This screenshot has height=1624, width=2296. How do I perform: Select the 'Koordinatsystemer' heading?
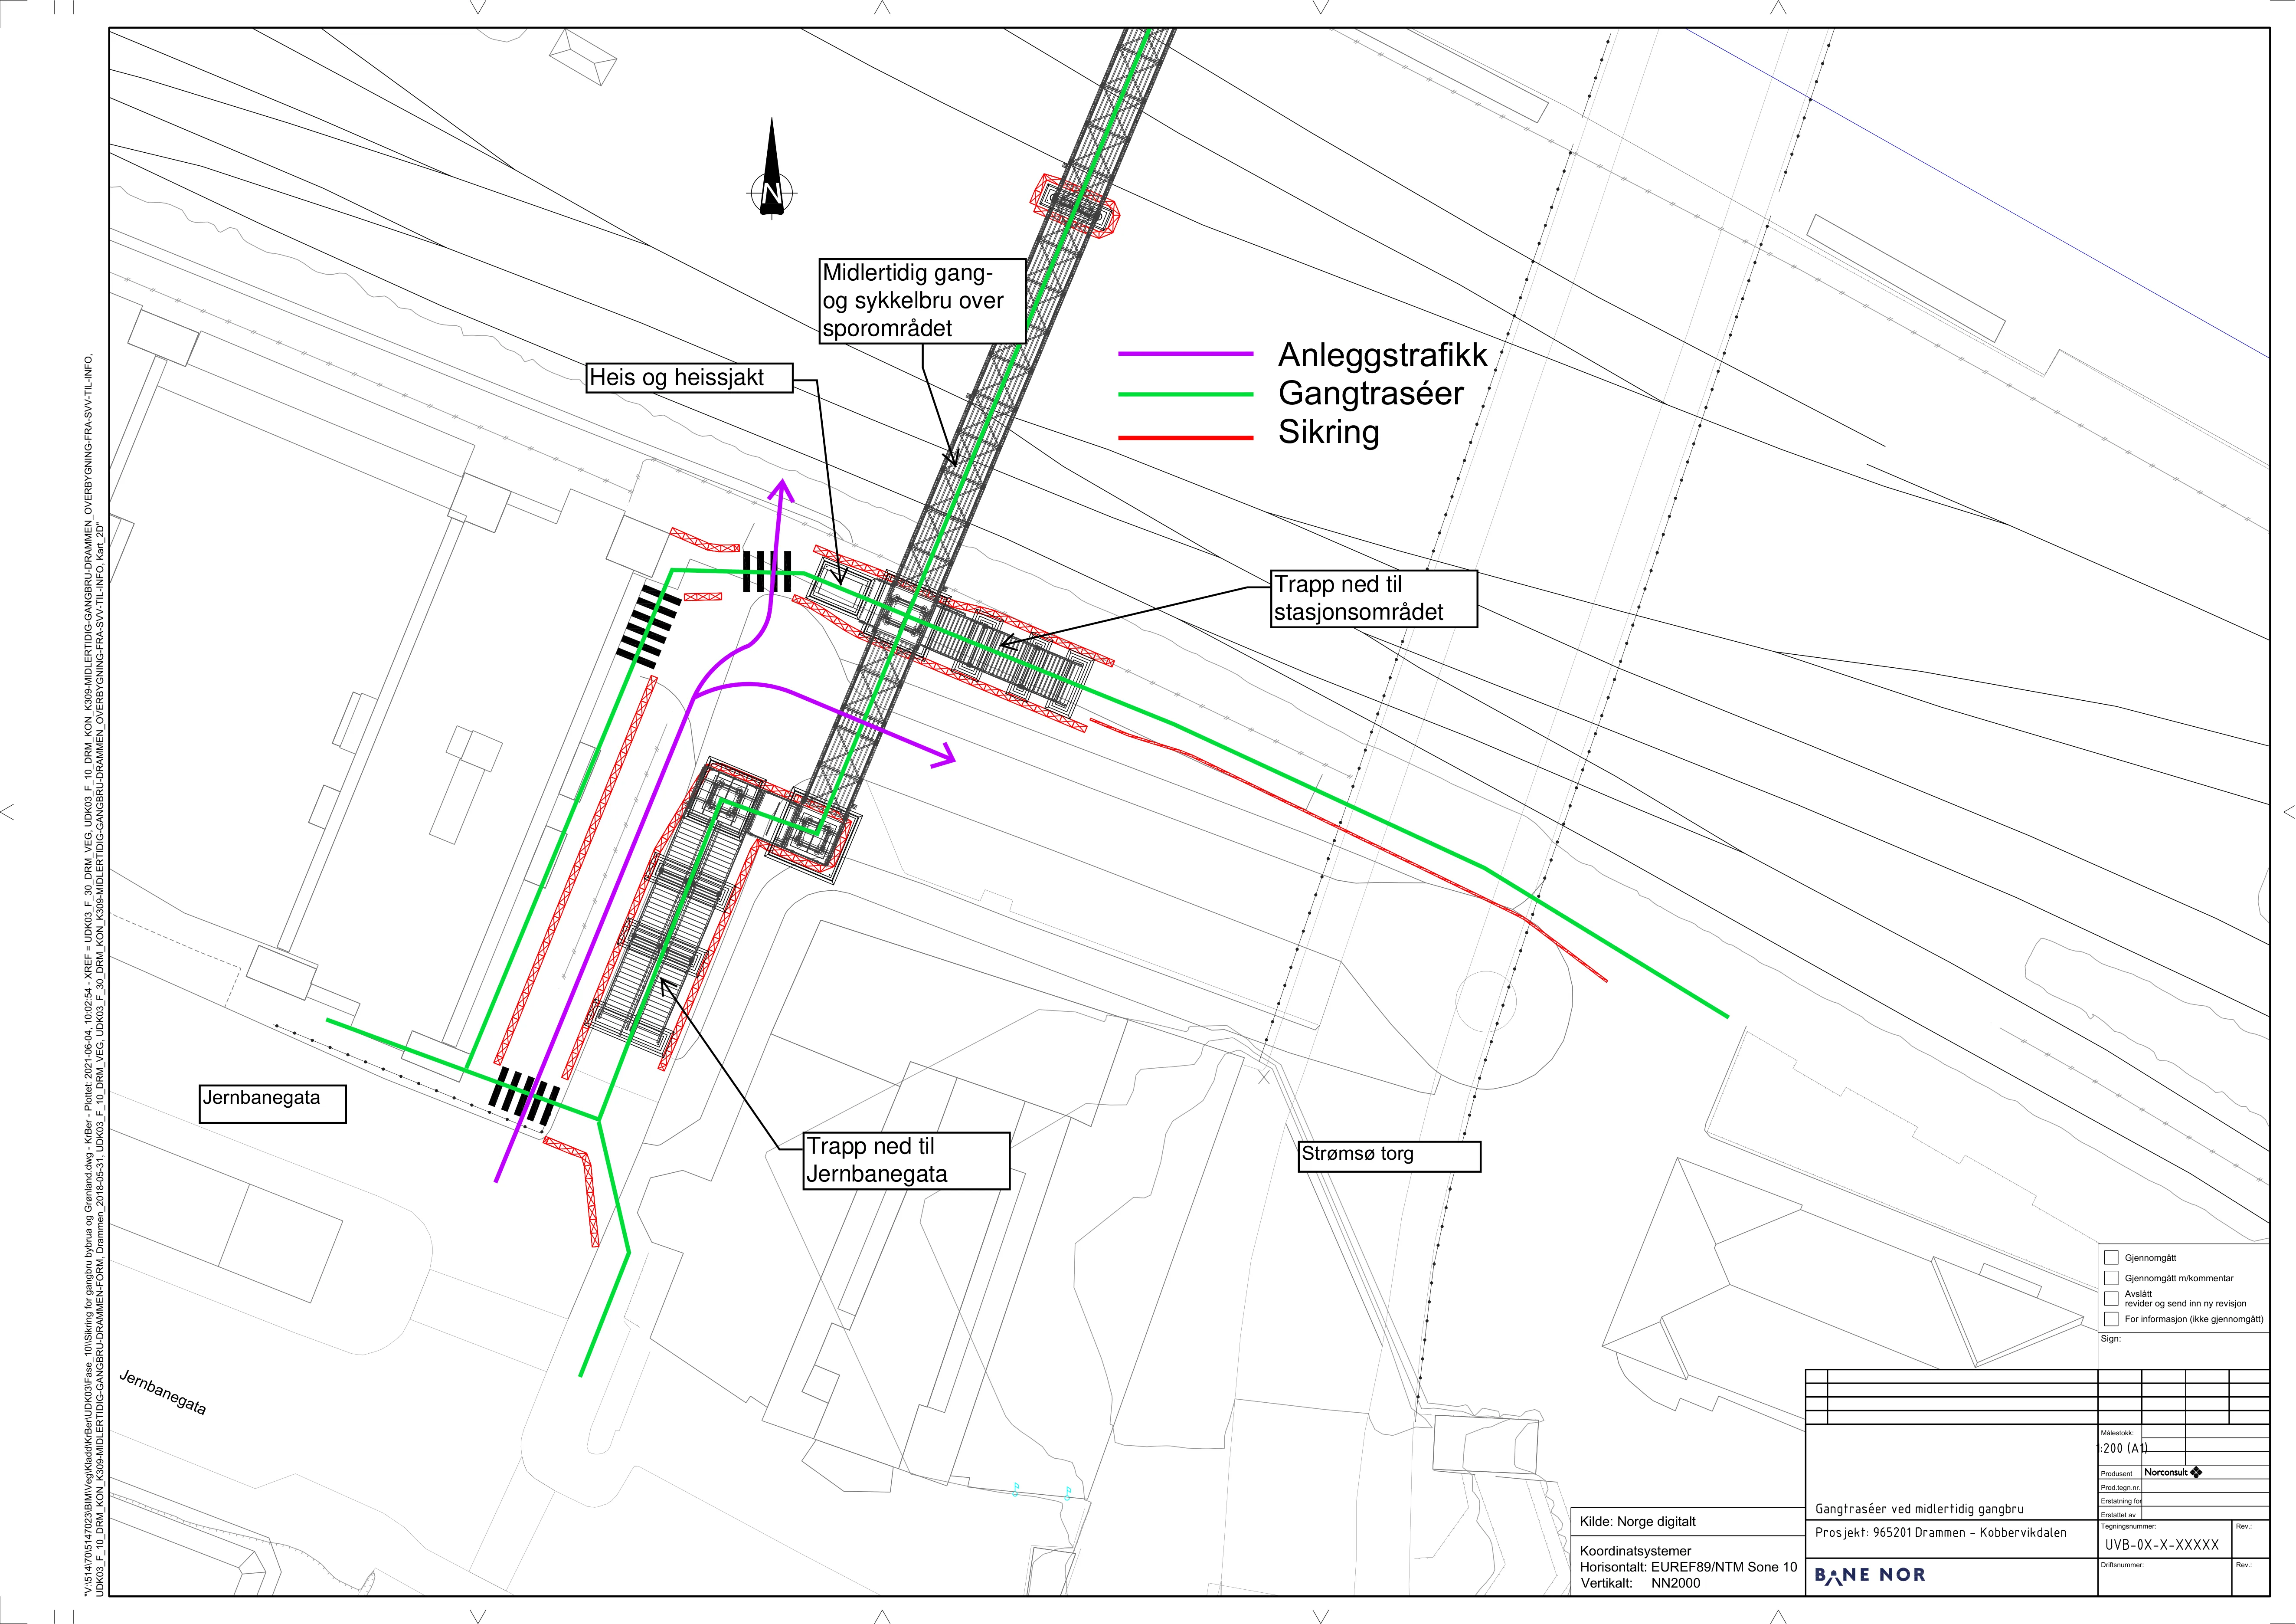coord(1636,1551)
